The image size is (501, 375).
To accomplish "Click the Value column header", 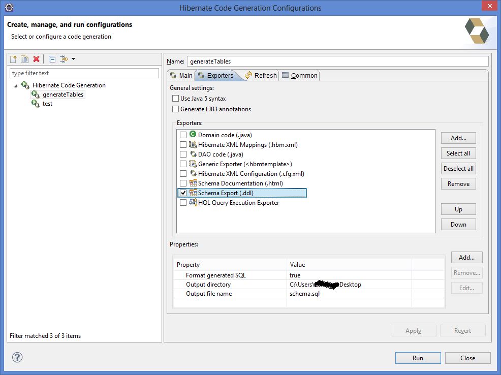I will 349,265.
